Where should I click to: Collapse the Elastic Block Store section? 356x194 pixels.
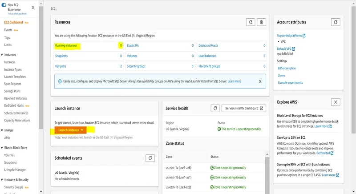(x=2, y=148)
